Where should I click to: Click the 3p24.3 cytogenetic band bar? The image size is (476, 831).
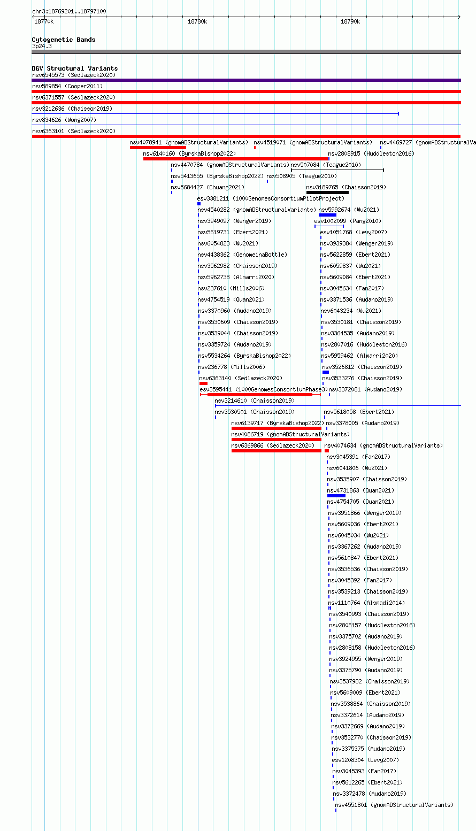click(246, 52)
